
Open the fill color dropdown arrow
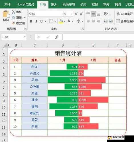pos(65,21)
